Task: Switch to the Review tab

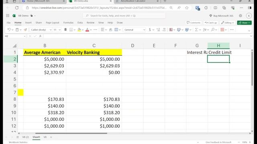Action: click(90, 23)
